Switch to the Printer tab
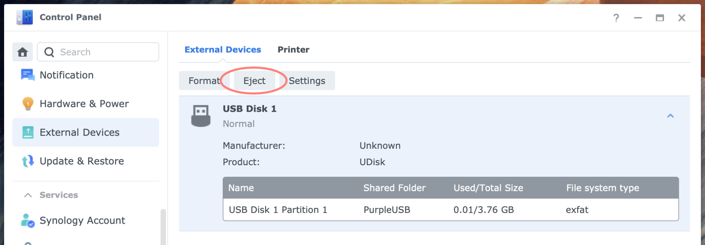 pyautogui.click(x=293, y=49)
